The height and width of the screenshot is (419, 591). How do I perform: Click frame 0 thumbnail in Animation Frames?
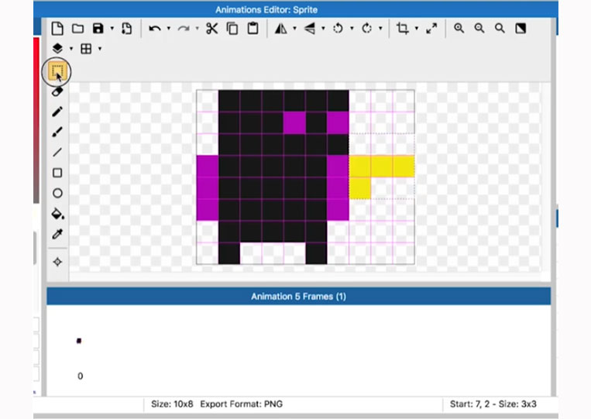coord(79,341)
